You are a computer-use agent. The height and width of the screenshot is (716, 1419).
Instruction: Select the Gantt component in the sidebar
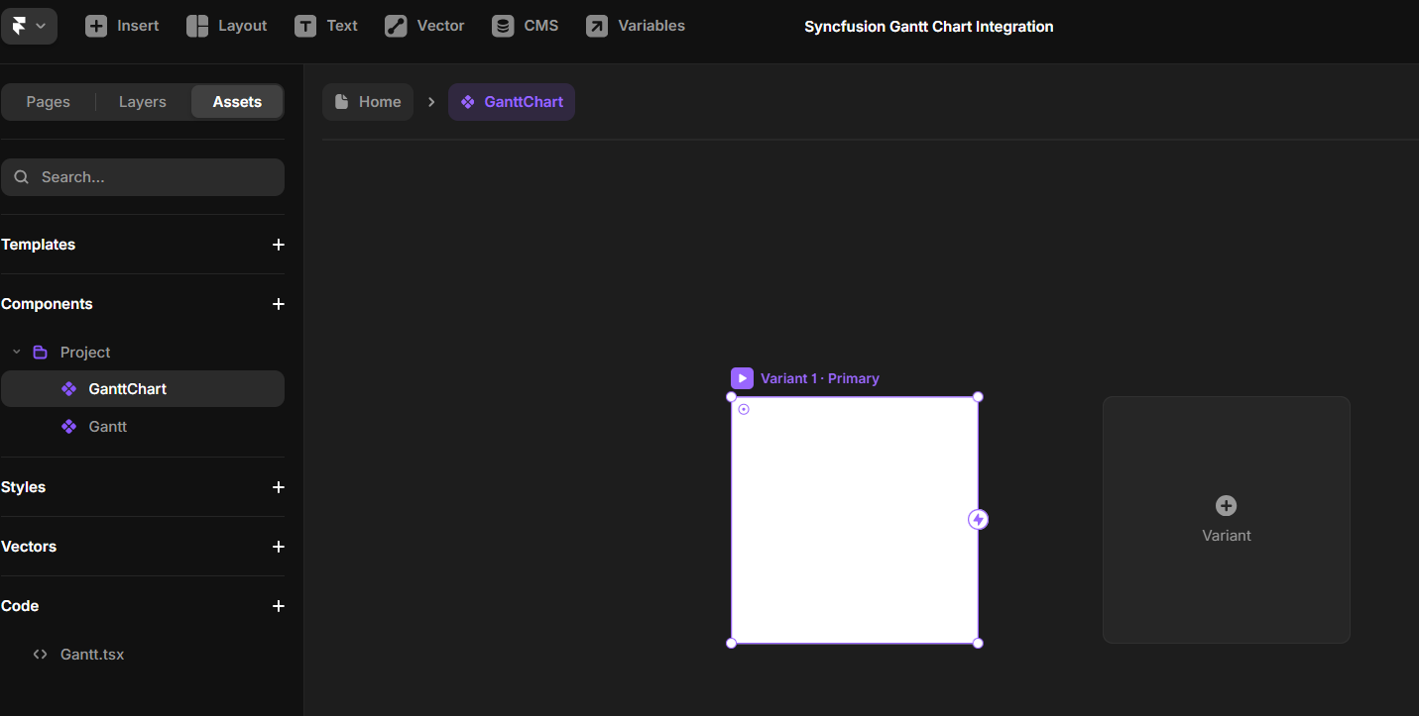pyautogui.click(x=107, y=426)
